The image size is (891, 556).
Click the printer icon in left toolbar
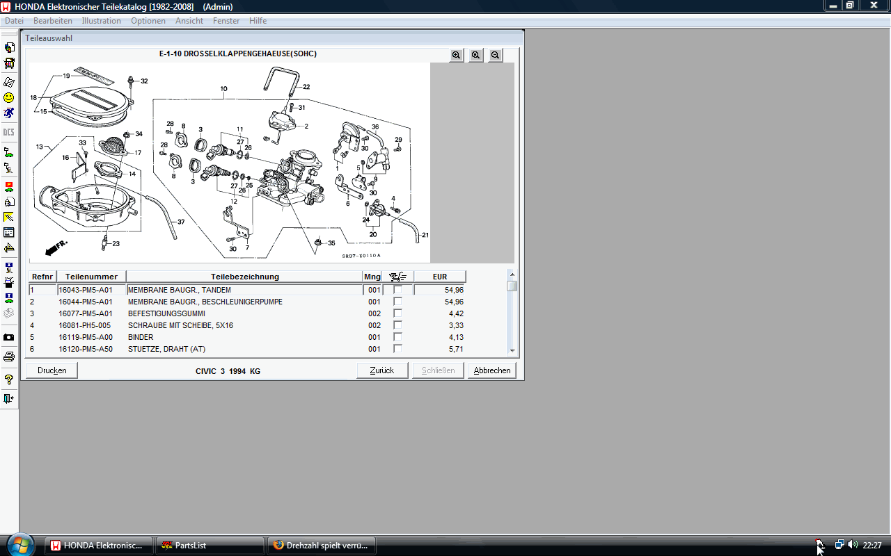click(9, 357)
